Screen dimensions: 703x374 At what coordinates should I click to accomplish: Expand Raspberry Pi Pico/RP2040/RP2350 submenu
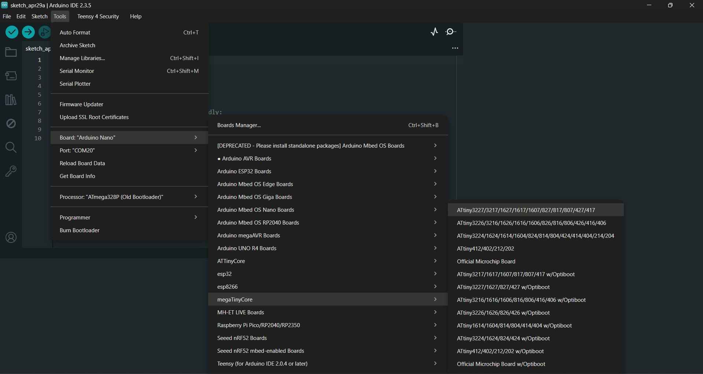point(328,325)
